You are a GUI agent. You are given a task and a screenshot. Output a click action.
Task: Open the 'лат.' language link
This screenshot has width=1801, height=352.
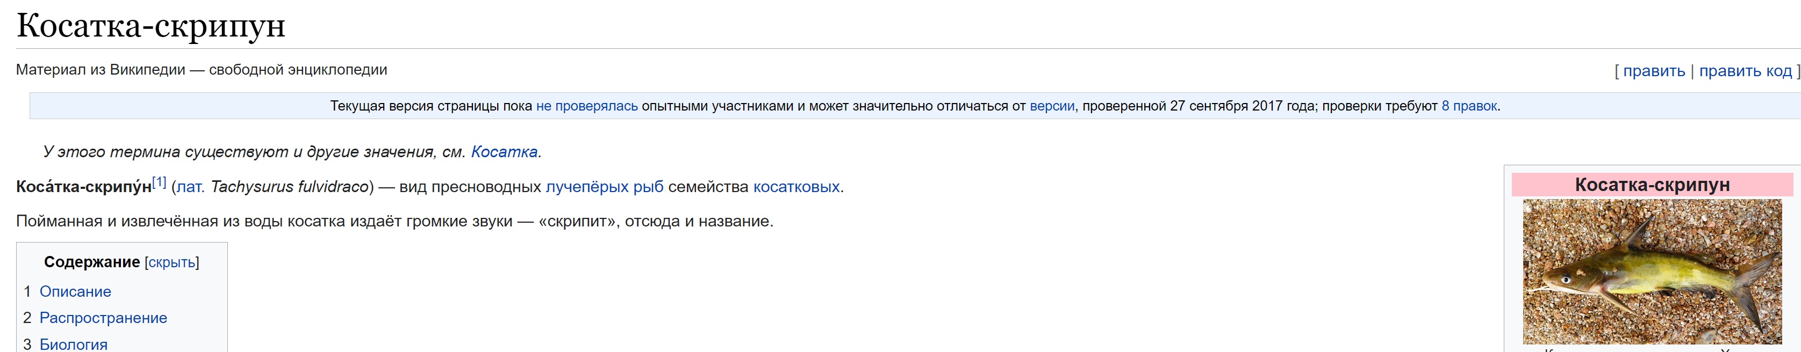click(x=190, y=187)
